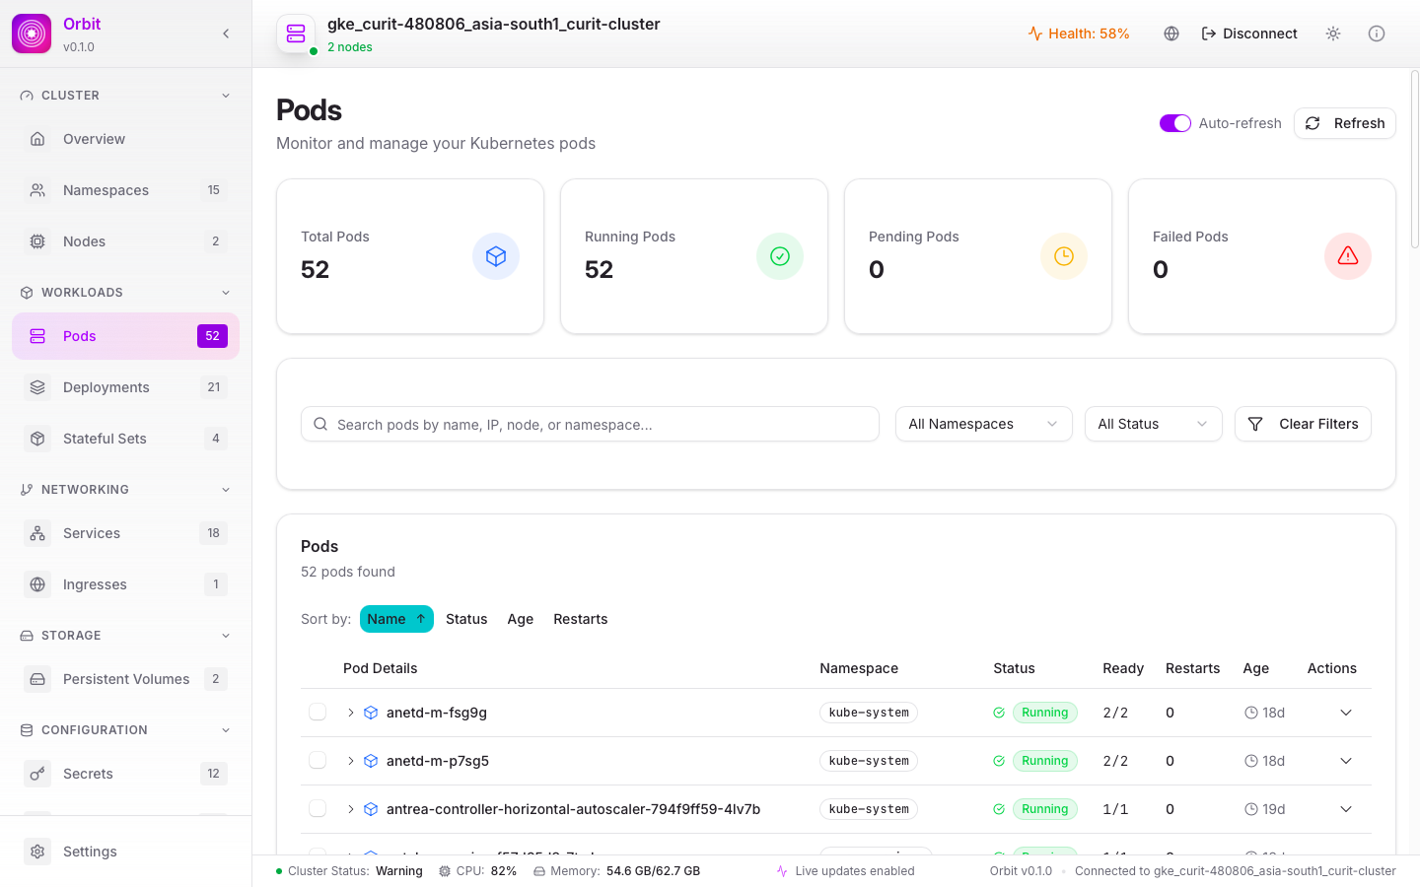Sort pods by Status
This screenshot has width=1420, height=887.
(466, 619)
